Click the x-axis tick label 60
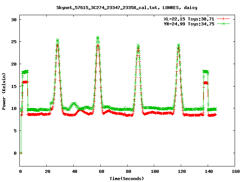This screenshot has width=243, height=182. coord(101,171)
